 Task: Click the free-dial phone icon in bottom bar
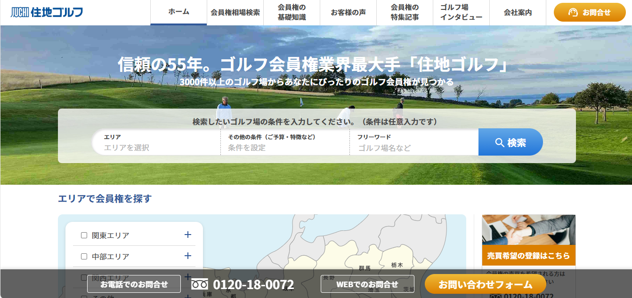click(200, 284)
